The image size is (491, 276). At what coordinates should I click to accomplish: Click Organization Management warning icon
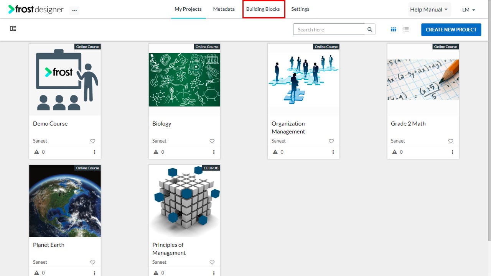[275, 152]
